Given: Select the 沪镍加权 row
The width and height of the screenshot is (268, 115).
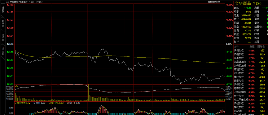Looking at the screenshot, I should click(x=251, y=84).
